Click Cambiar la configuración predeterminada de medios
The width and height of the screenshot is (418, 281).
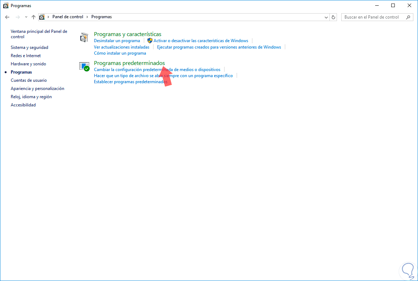point(157,70)
